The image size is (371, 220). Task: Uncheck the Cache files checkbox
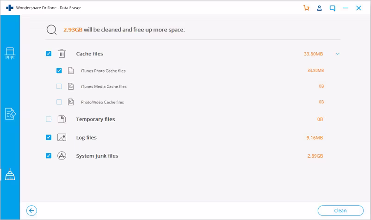click(49, 54)
